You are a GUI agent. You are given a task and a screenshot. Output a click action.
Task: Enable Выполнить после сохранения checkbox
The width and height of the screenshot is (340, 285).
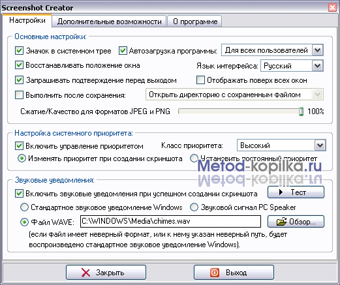tap(19, 95)
